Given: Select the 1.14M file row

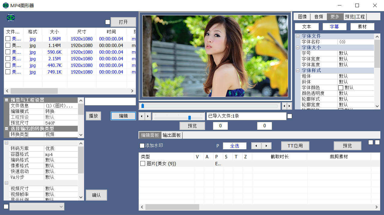Looking at the screenshot, I should (70, 45).
